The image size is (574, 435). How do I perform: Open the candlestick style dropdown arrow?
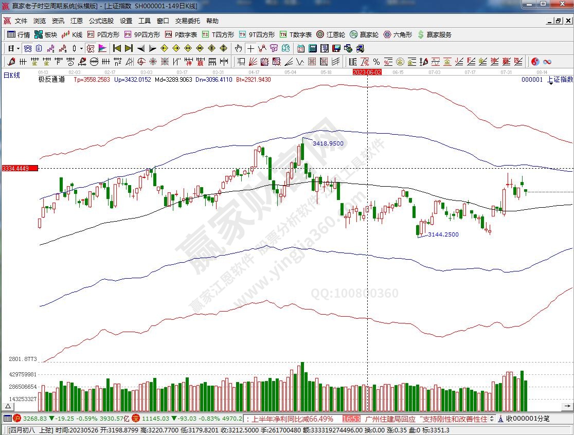(81, 48)
